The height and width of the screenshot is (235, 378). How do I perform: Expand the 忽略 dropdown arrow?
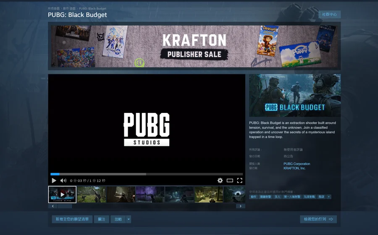(129, 219)
